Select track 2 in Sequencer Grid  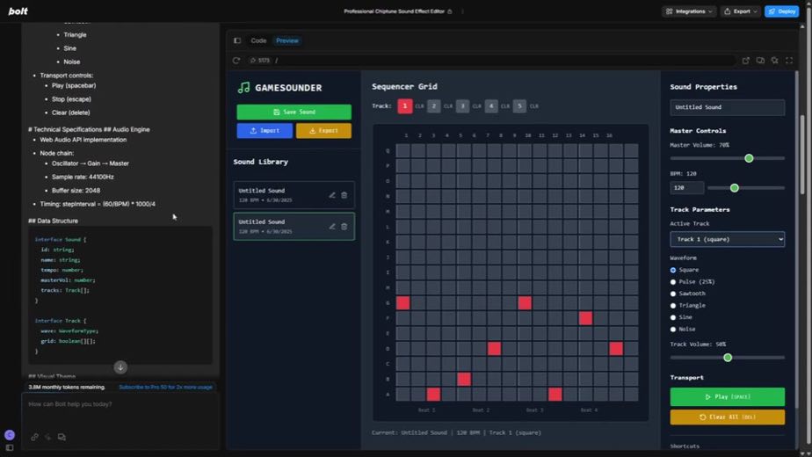[434, 106]
